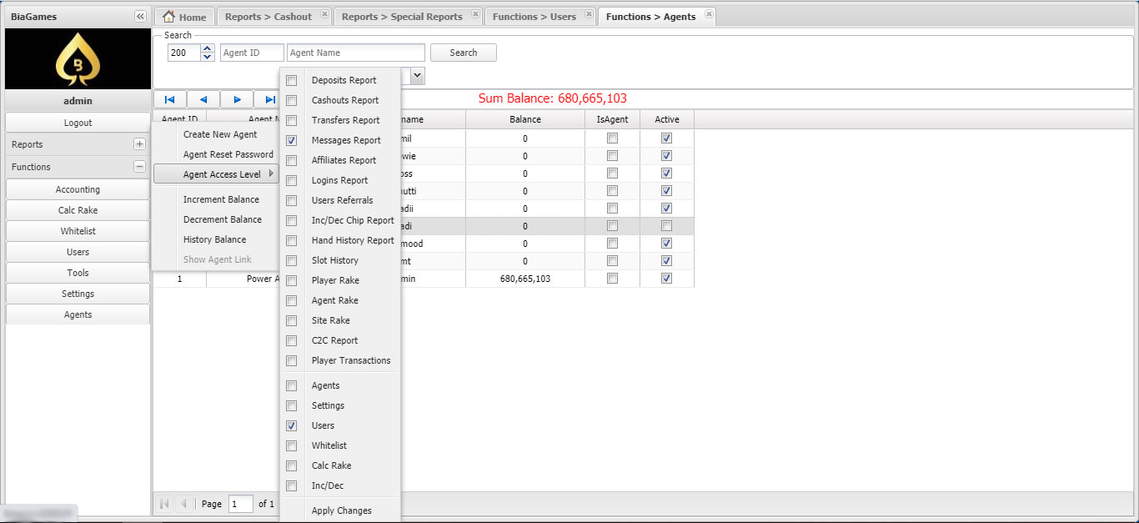Toggle the Player Transactions checkbox

tap(291, 361)
